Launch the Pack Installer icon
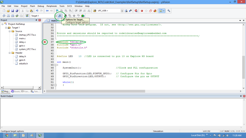The height and width of the screenshot is (138, 246). pos(83,16)
